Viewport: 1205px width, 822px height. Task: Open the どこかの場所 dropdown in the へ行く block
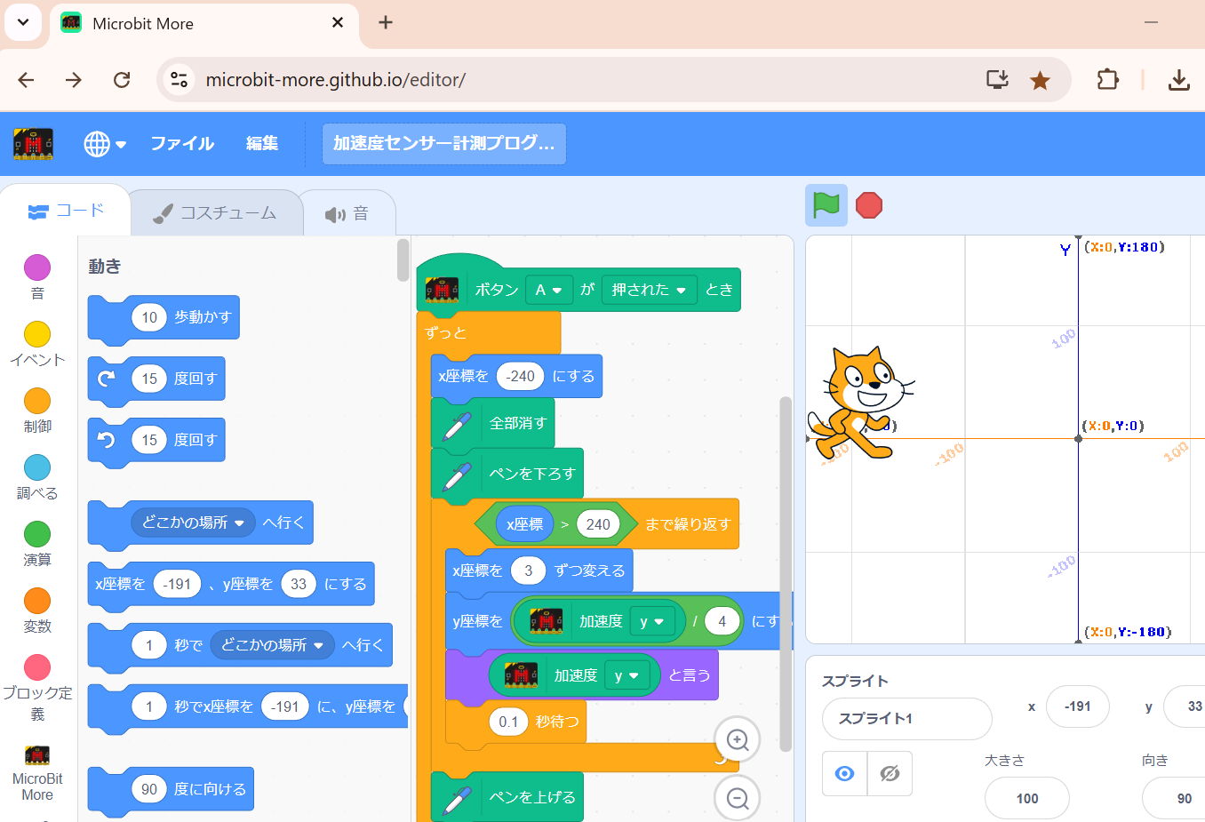[x=193, y=523]
